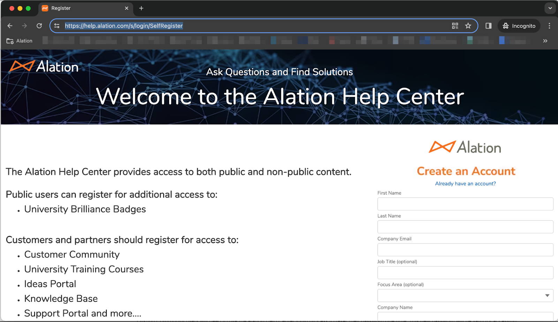Viewport: 558px width, 322px height.
Task: Click University Brilliance Badges list item
Action: (x=85, y=209)
